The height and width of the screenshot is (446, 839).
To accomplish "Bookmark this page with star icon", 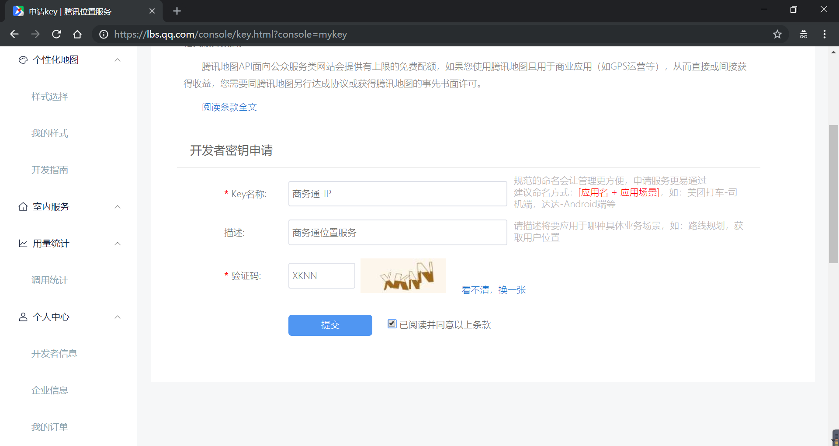I will 777,34.
